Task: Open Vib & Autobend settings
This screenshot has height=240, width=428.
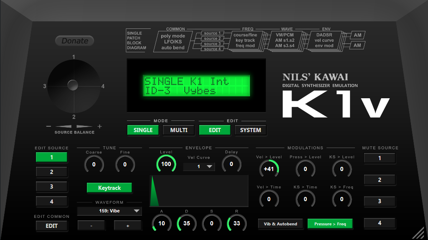Action: pos(281,224)
